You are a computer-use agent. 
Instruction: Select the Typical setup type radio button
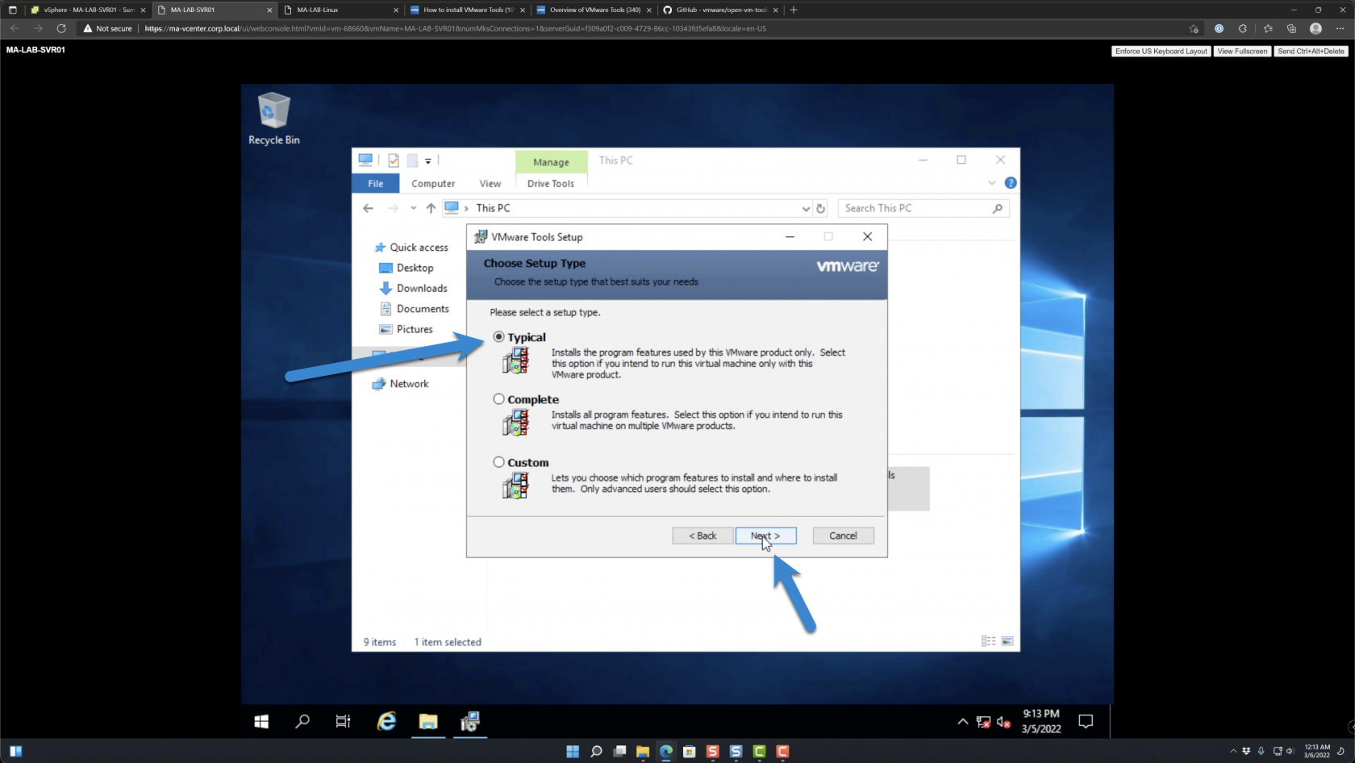(x=498, y=337)
